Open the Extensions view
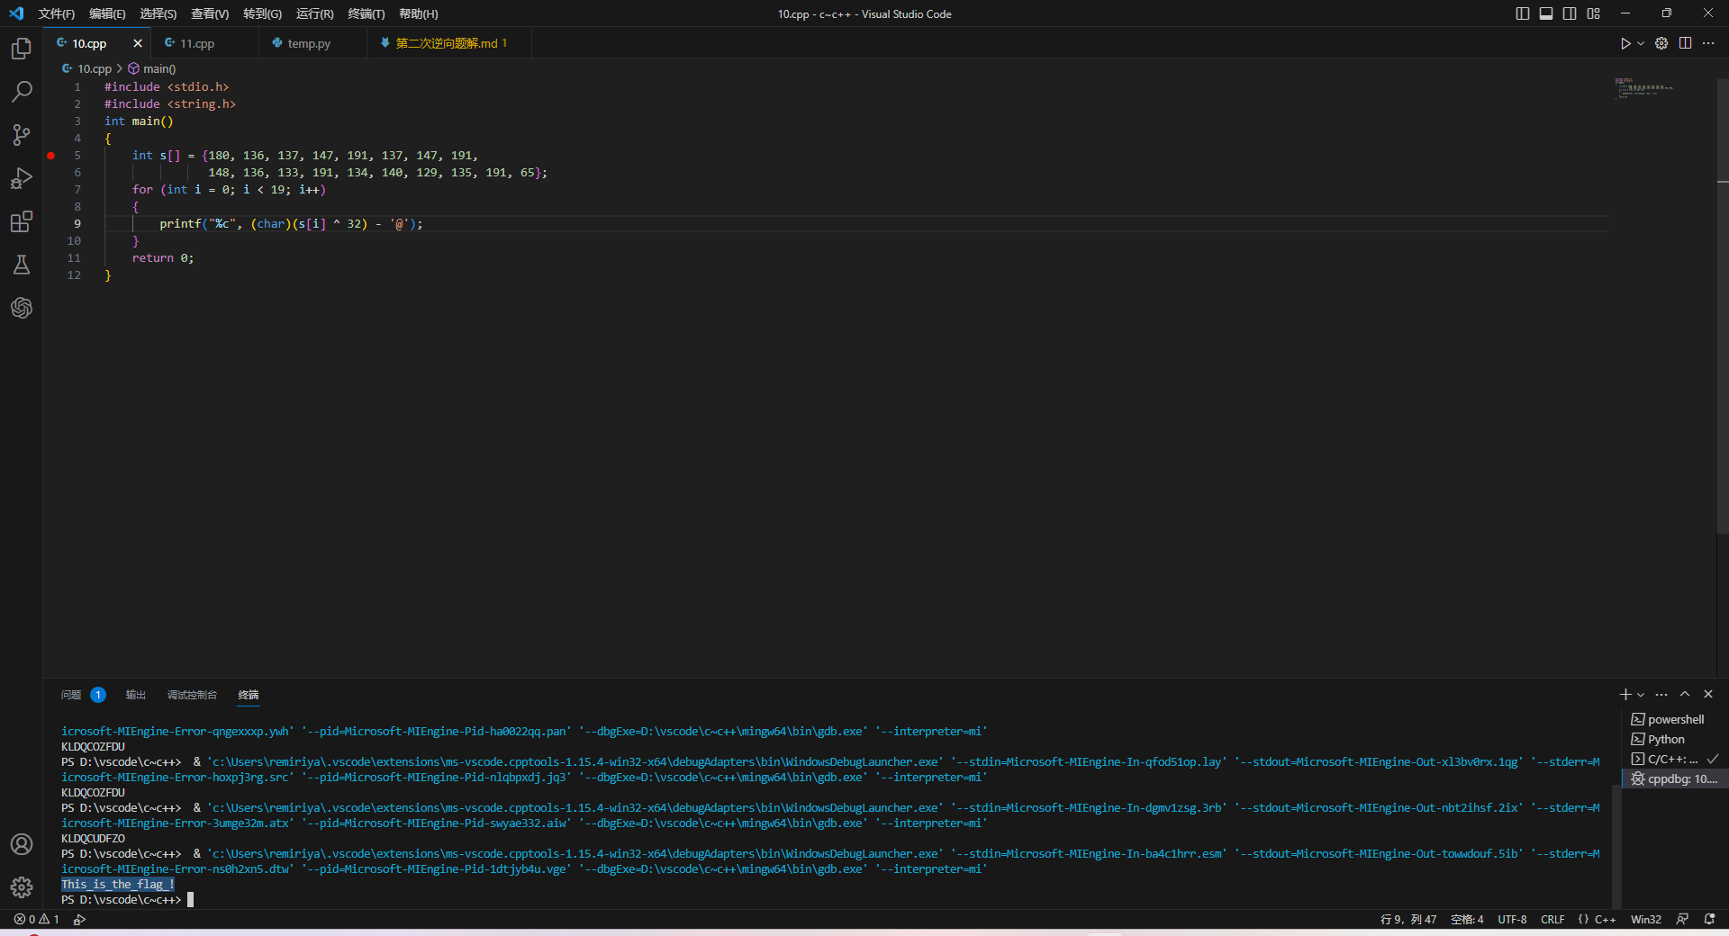This screenshot has height=936, width=1729. point(22,221)
